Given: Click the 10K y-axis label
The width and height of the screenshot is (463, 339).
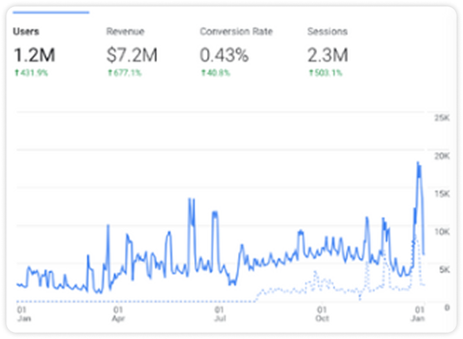Looking at the screenshot, I should pos(442,232).
